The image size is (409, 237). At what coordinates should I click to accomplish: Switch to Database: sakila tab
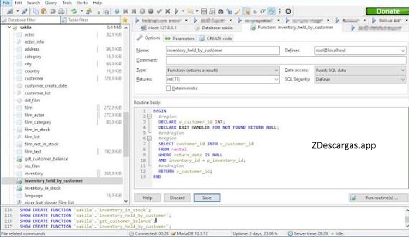point(214,28)
